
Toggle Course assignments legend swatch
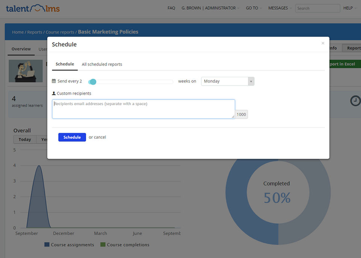(x=47, y=244)
